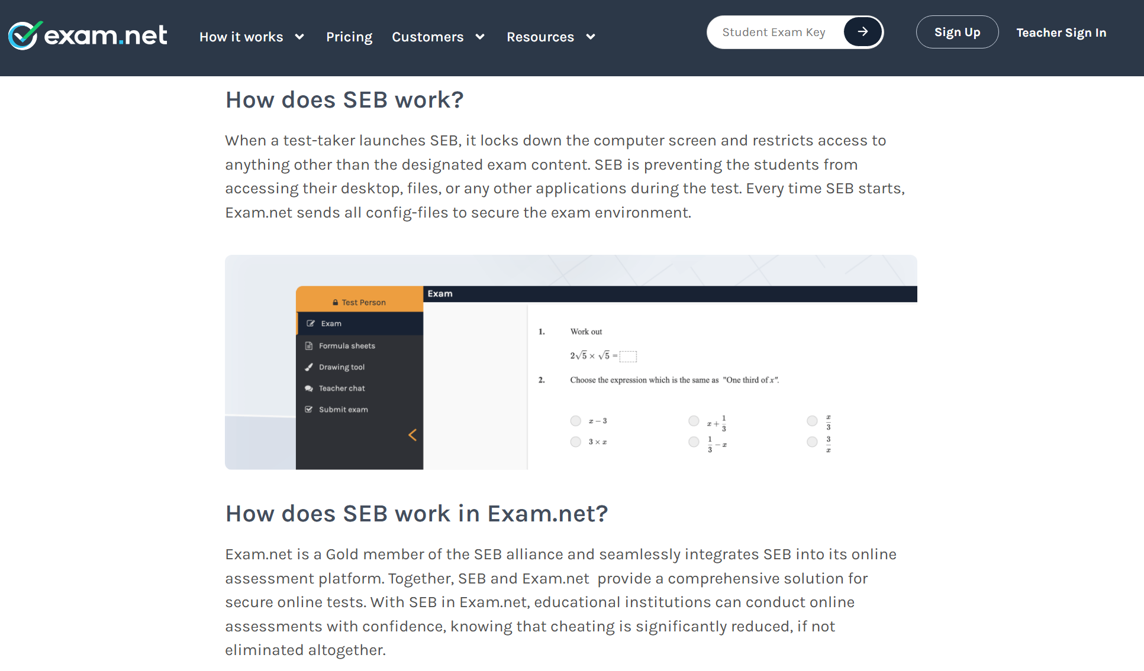The height and width of the screenshot is (671, 1144).
Task: Click the Exam title bar label
Action: click(x=440, y=294)
